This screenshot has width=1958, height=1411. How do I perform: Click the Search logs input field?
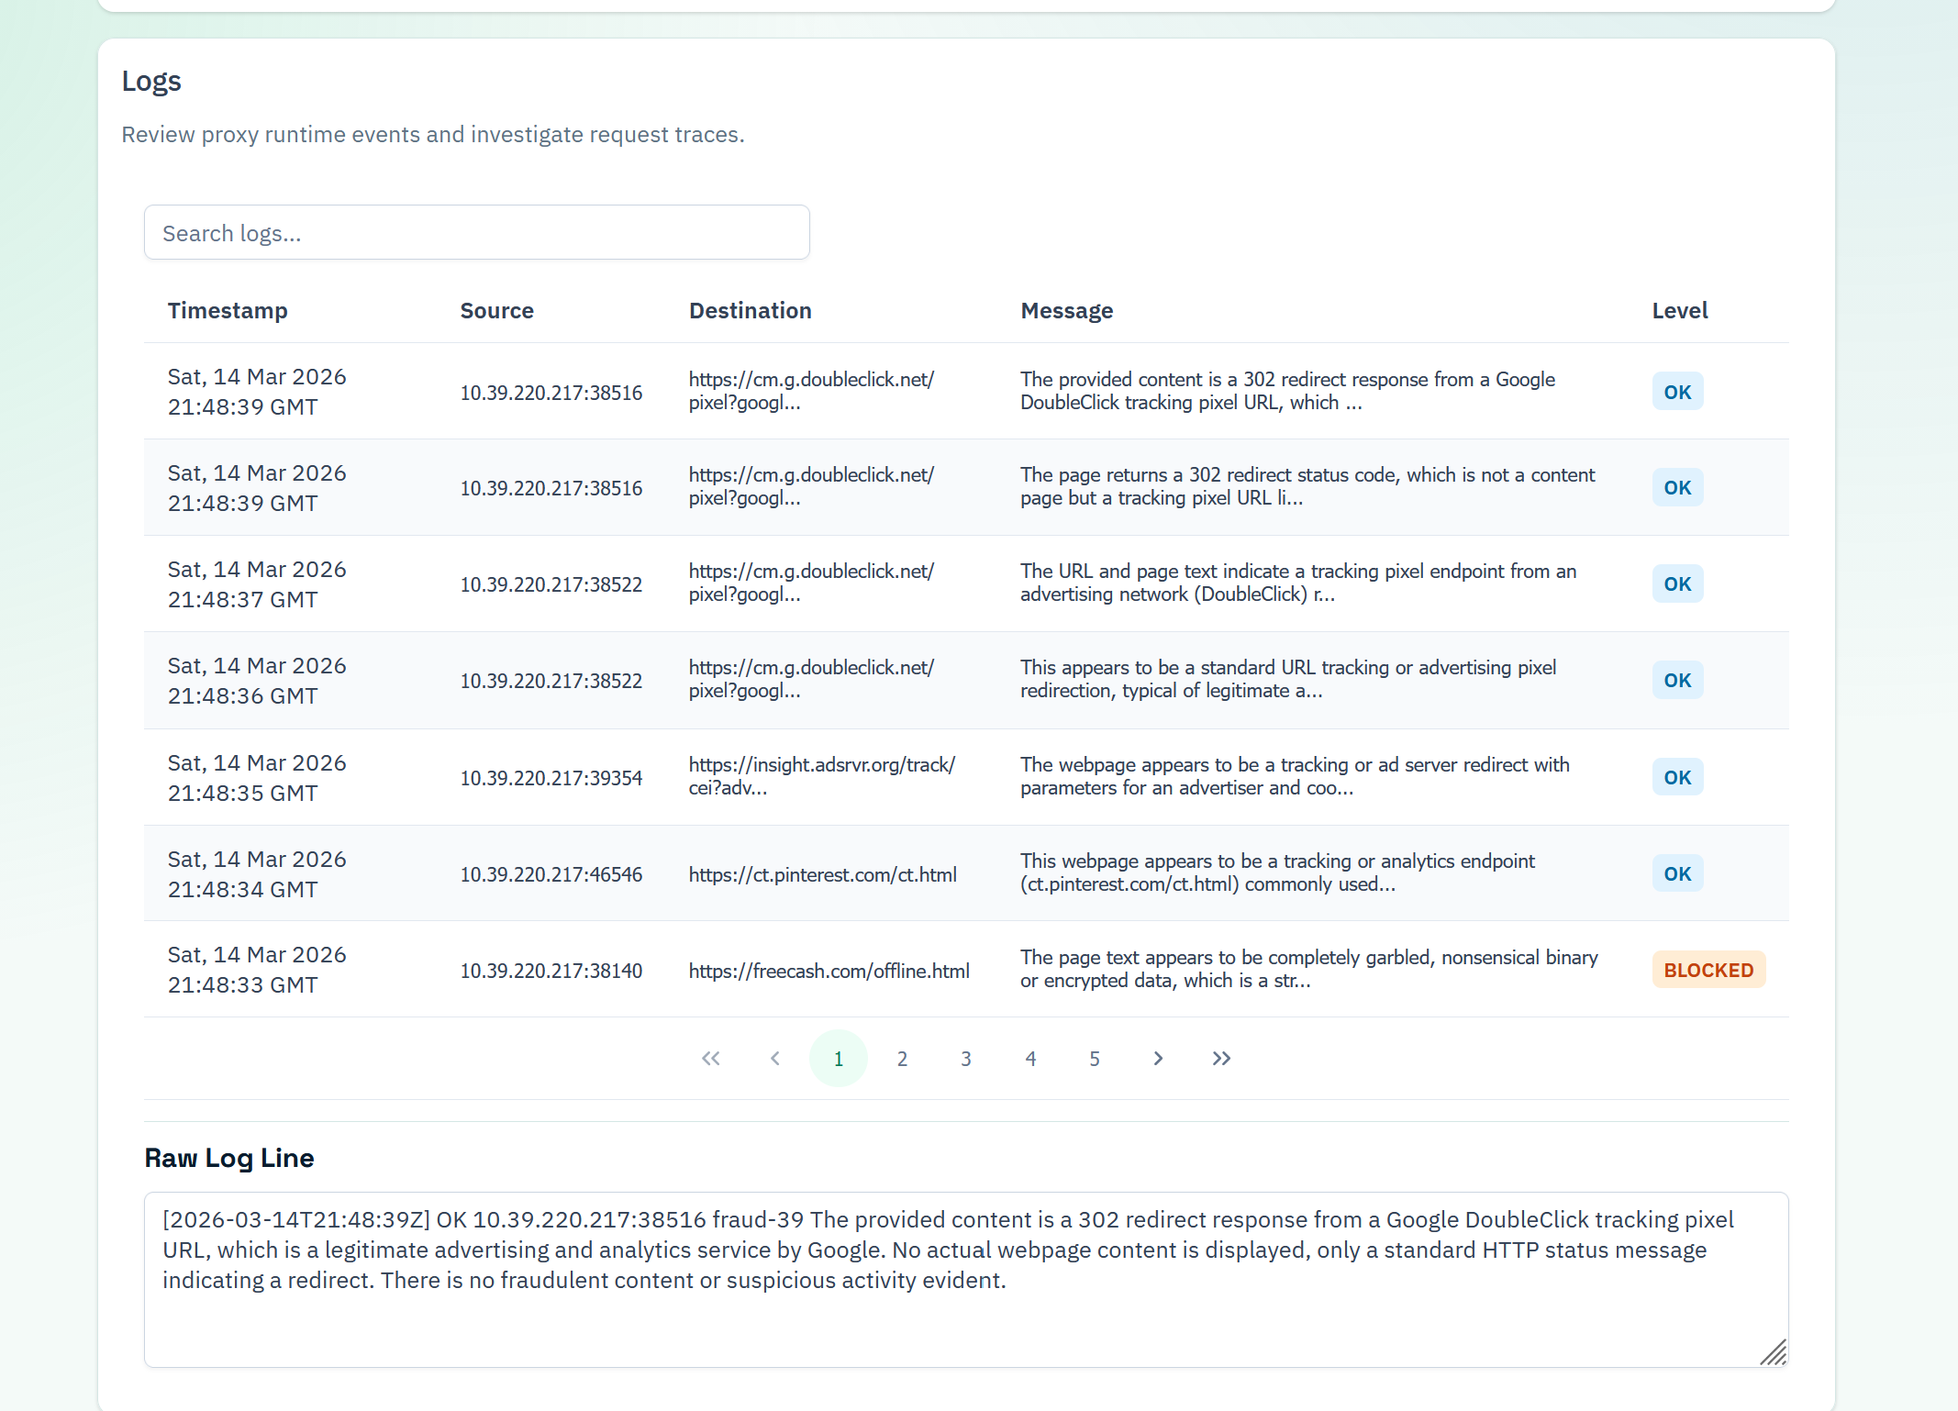coord(476,233)
